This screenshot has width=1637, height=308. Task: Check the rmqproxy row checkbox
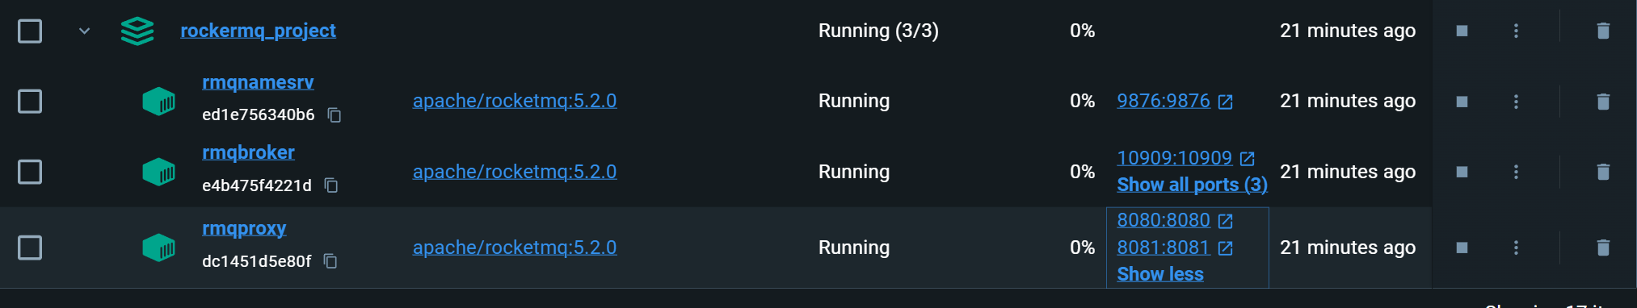point(30,248)
